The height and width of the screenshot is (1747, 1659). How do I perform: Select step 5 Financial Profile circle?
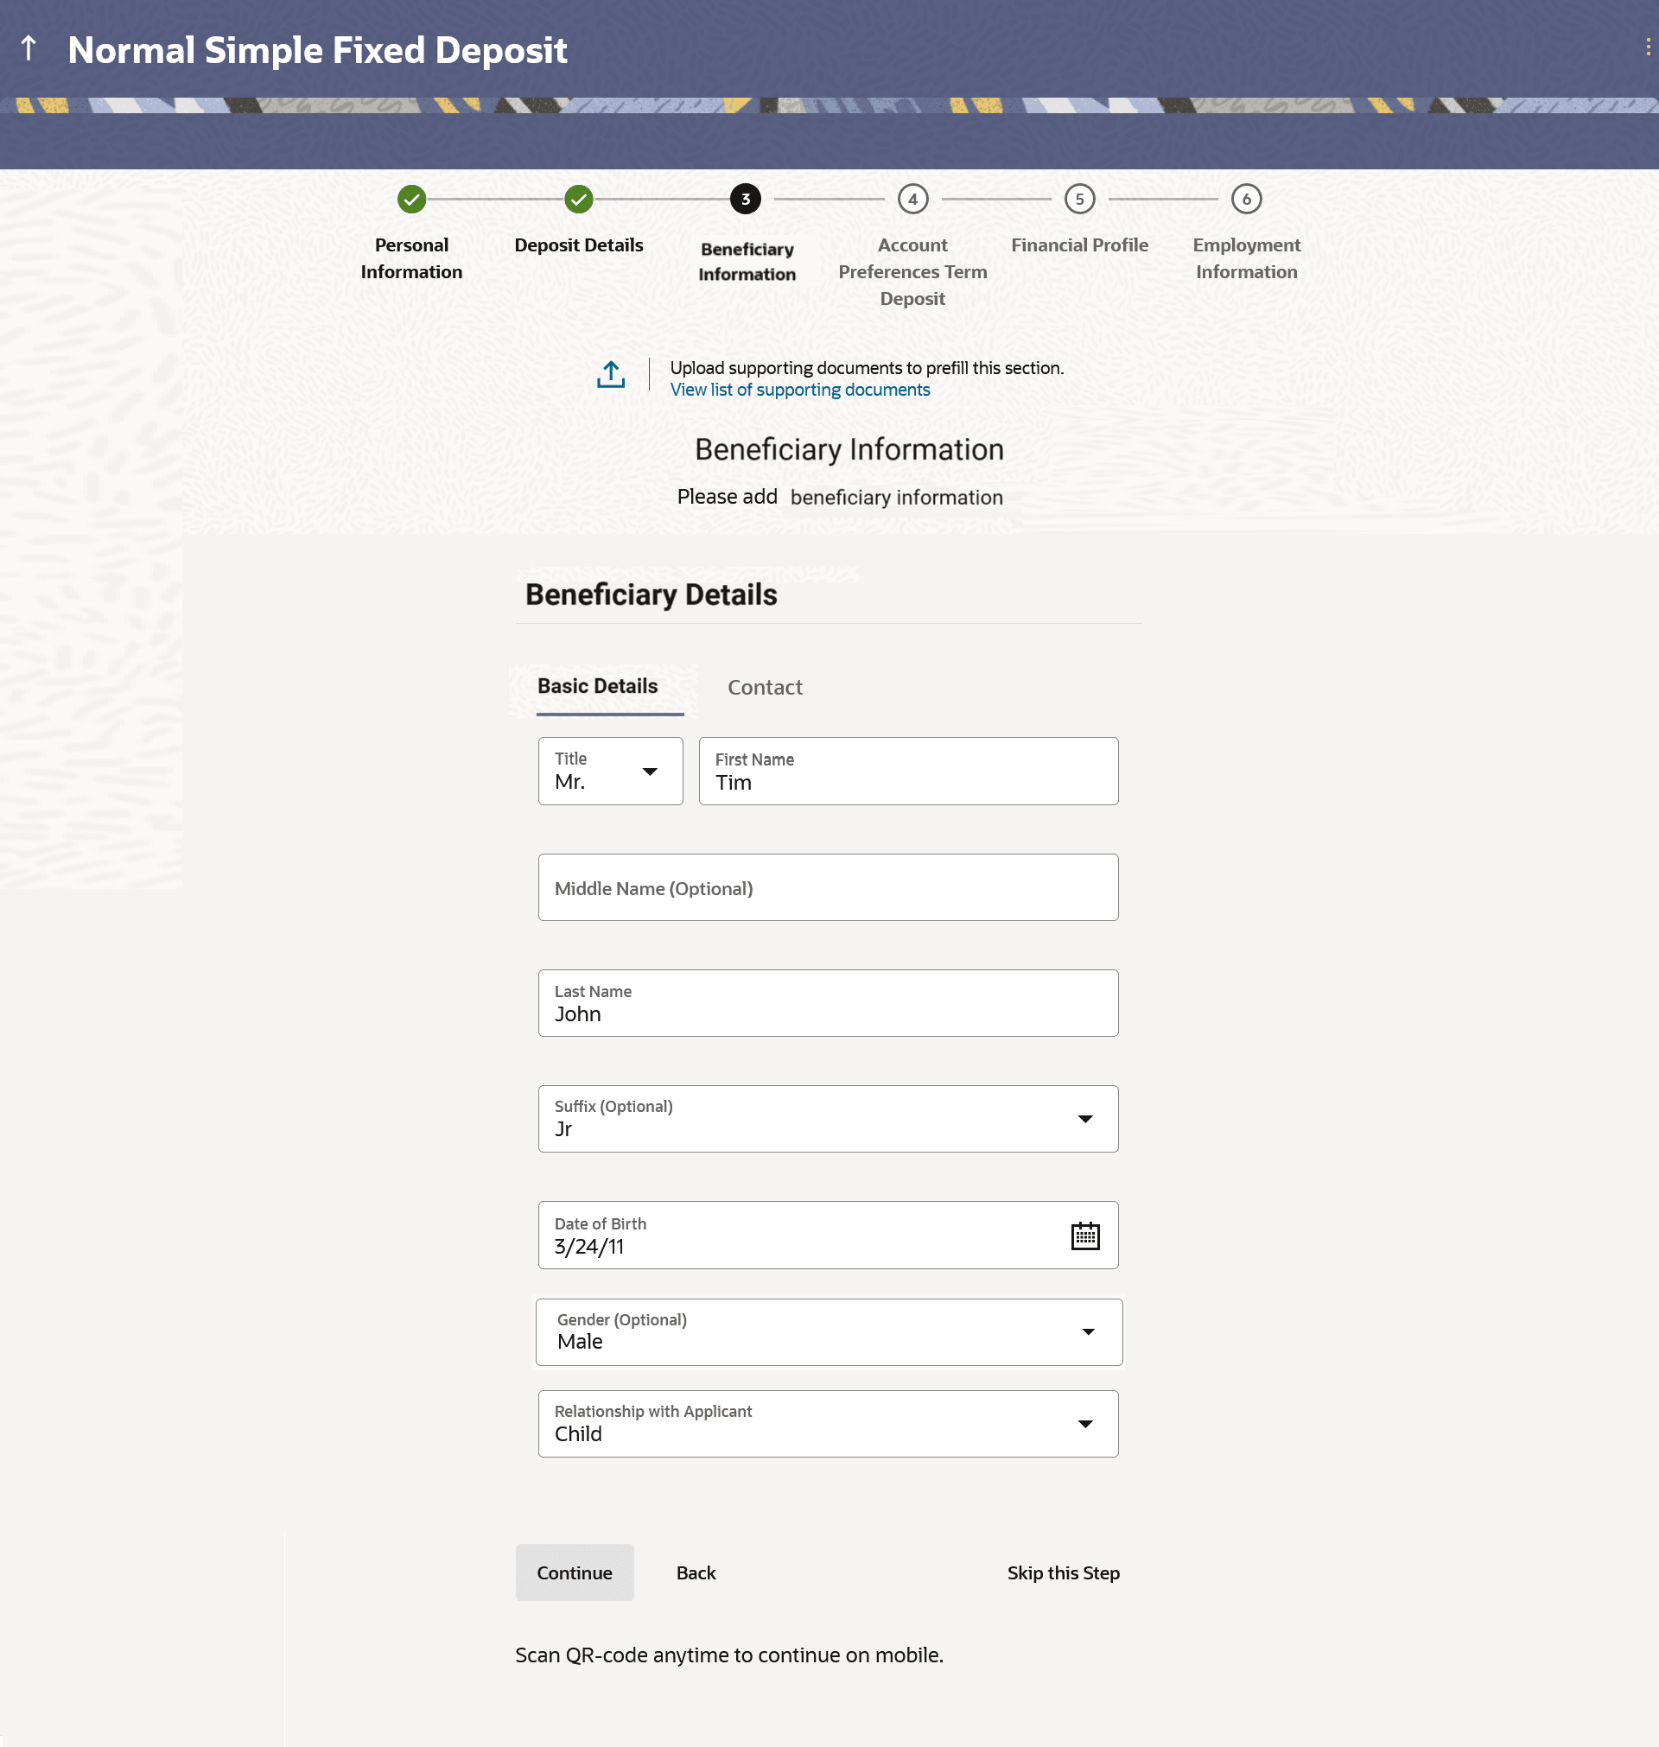point(1079,199)
